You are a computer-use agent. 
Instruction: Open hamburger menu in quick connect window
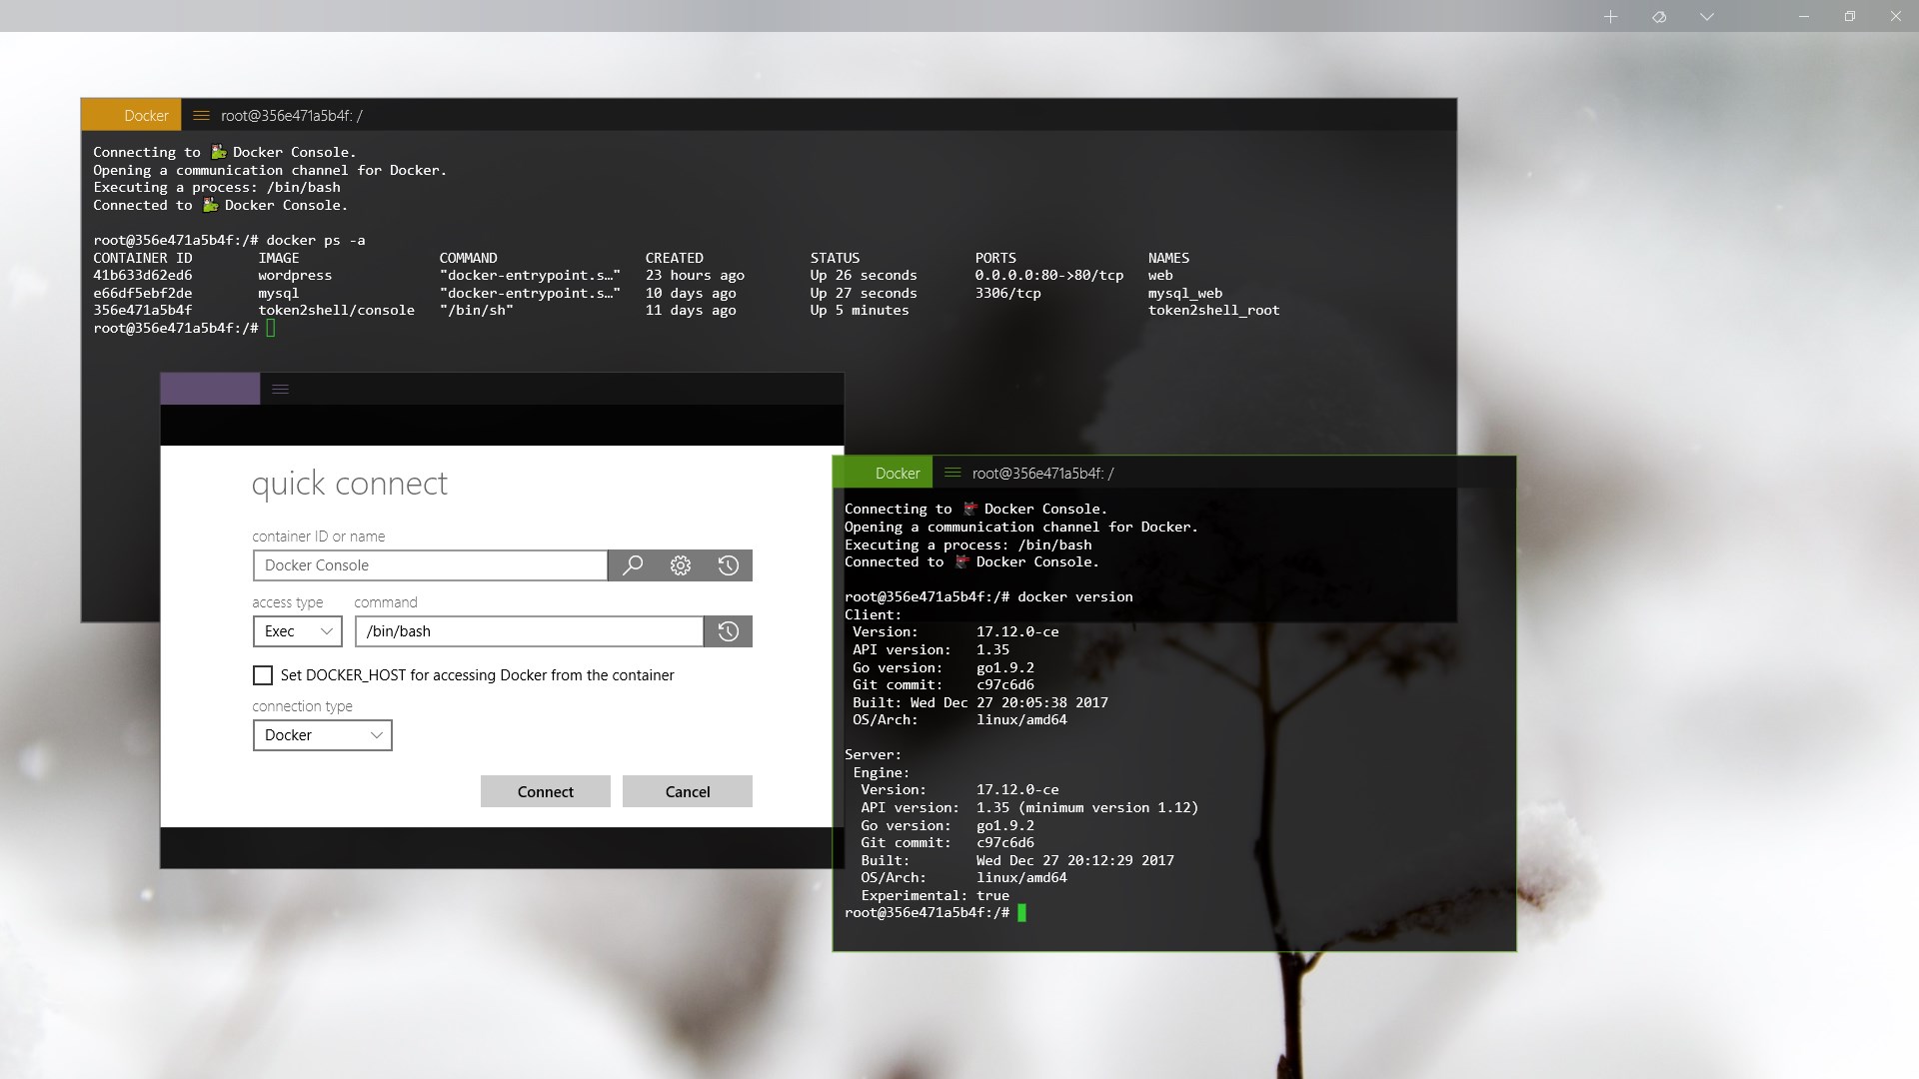pos(281,390)
